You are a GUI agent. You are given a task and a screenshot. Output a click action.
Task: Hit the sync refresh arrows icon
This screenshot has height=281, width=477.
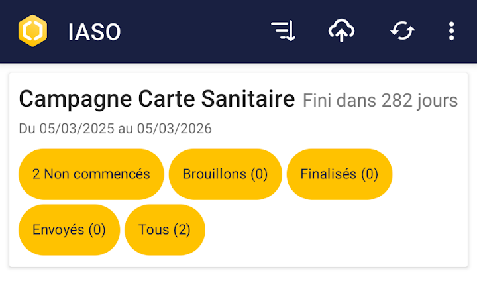[x=402, y=31]
